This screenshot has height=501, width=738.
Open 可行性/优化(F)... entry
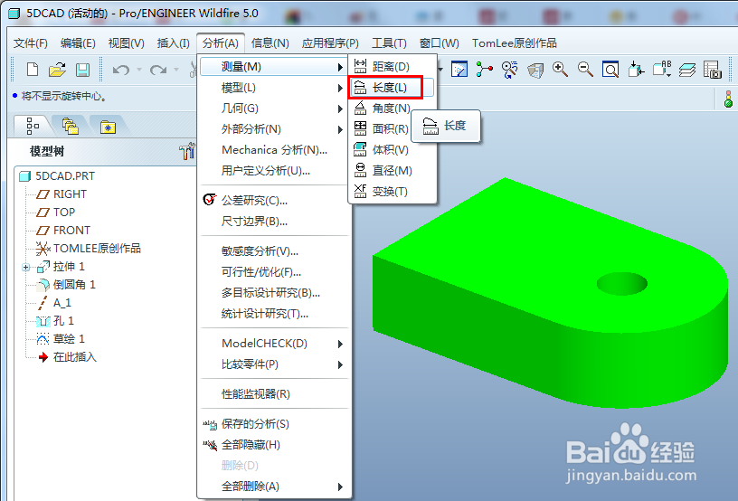tap(274, 272)
